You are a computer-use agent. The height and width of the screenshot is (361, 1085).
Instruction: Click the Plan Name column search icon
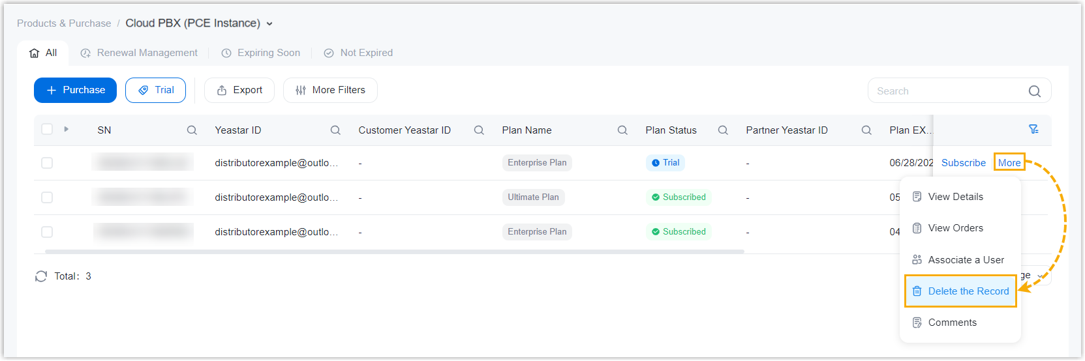(x=622, y=130)
